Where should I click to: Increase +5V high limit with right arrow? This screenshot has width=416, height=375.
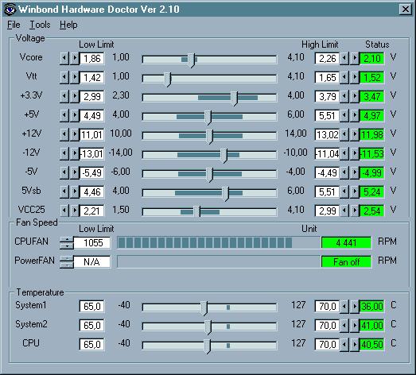click(x=355, y=115)
